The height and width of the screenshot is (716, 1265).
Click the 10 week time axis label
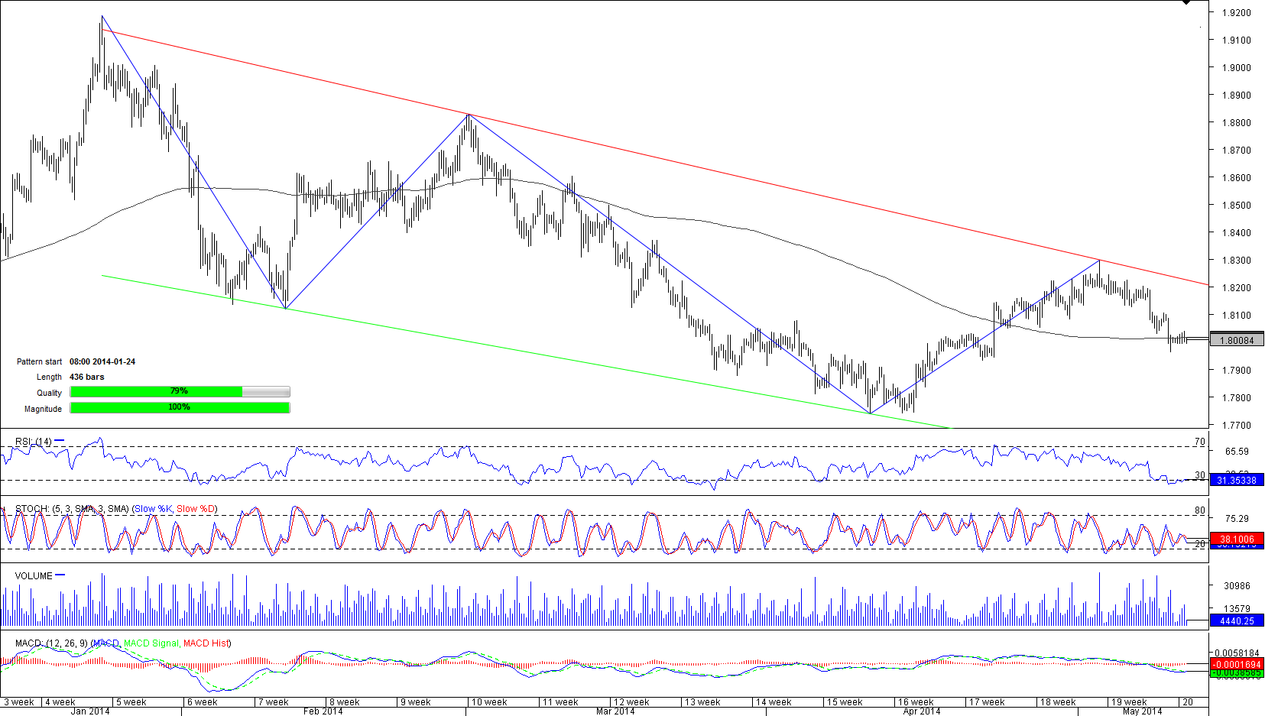pos(489,702)
